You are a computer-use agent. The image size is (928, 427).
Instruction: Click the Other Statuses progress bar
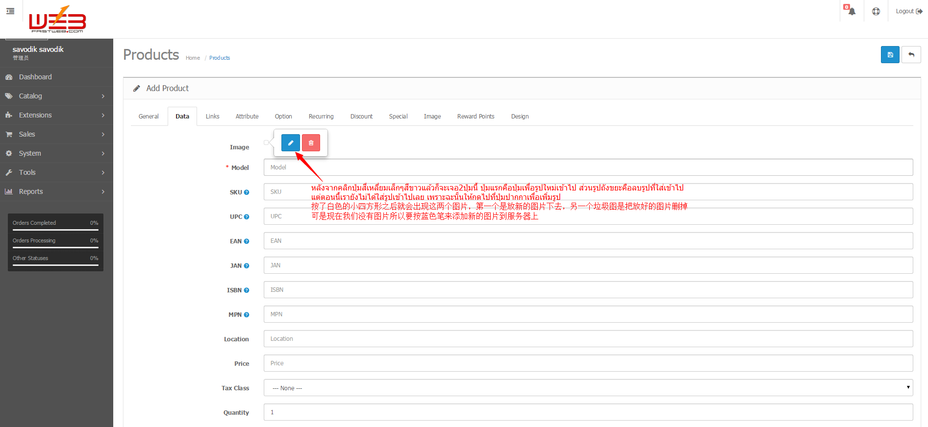click(x=55, y=264)
